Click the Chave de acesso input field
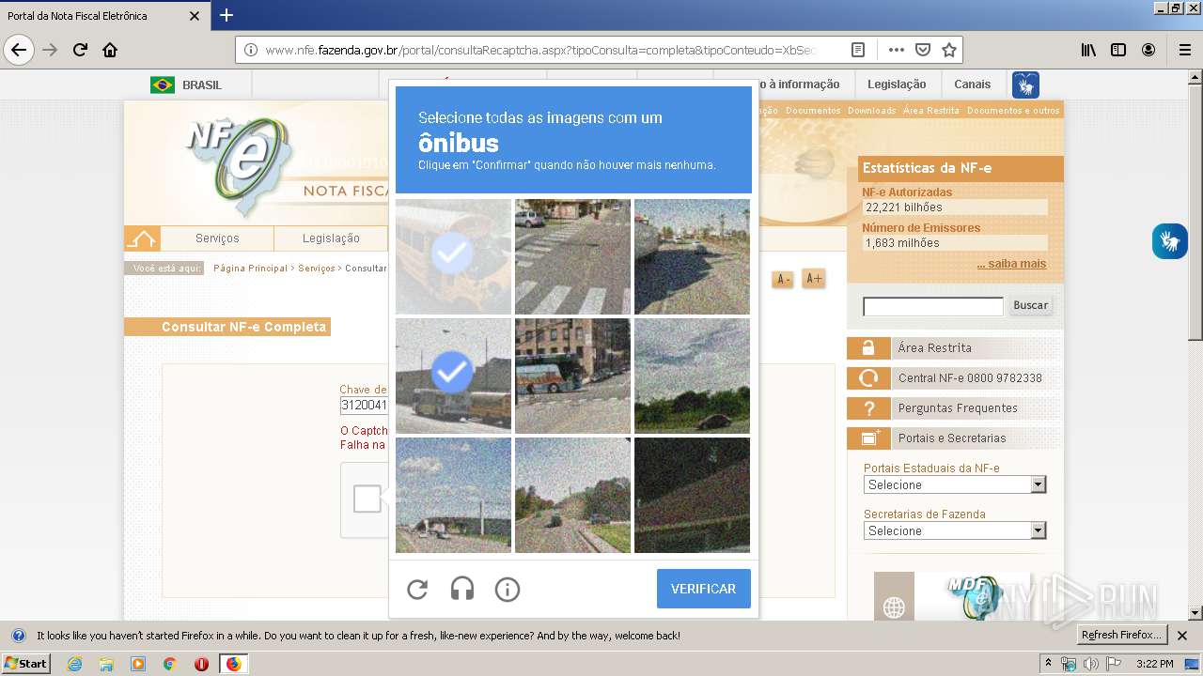This screenshot has width=1203, height=676. (364, 406)
